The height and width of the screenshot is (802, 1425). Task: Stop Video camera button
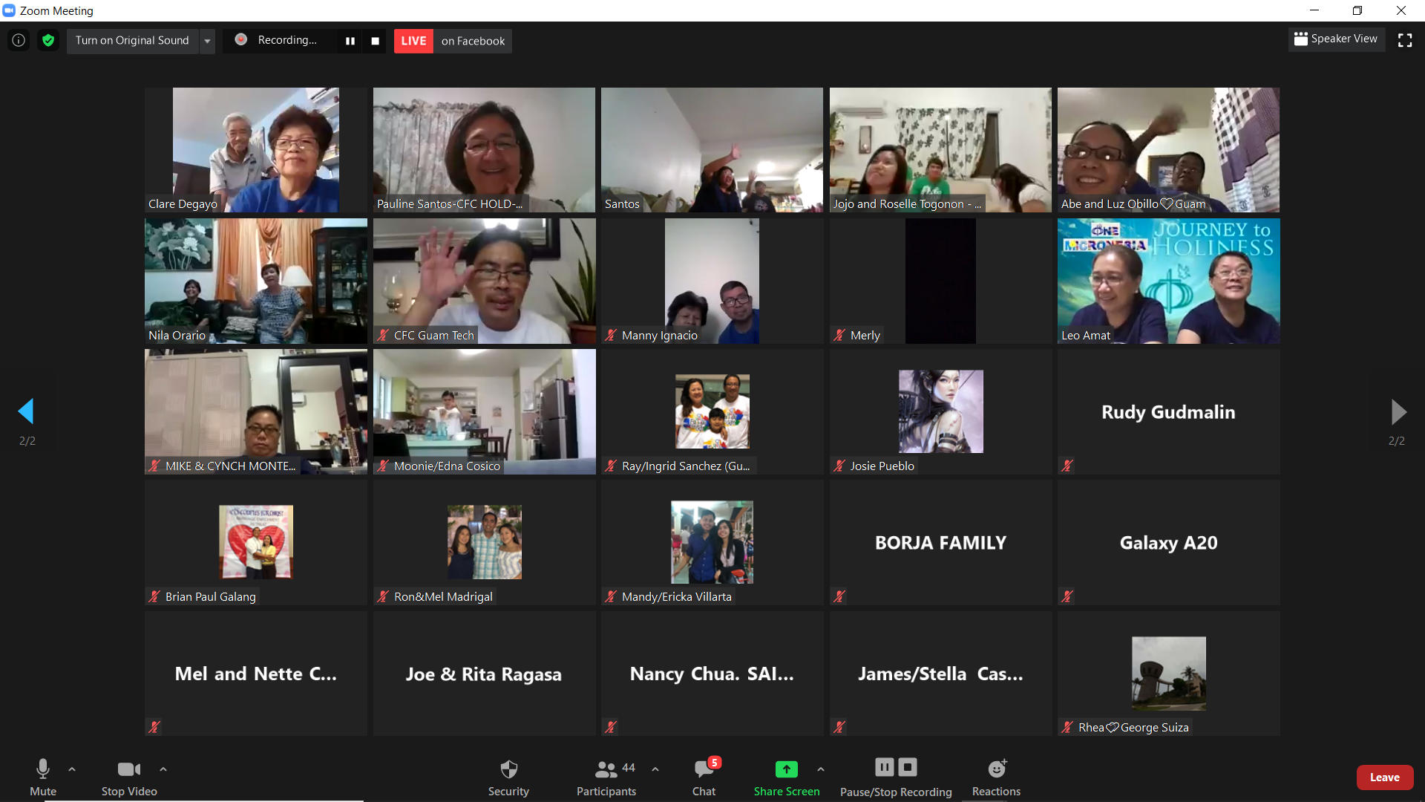(x=129, y=777)
